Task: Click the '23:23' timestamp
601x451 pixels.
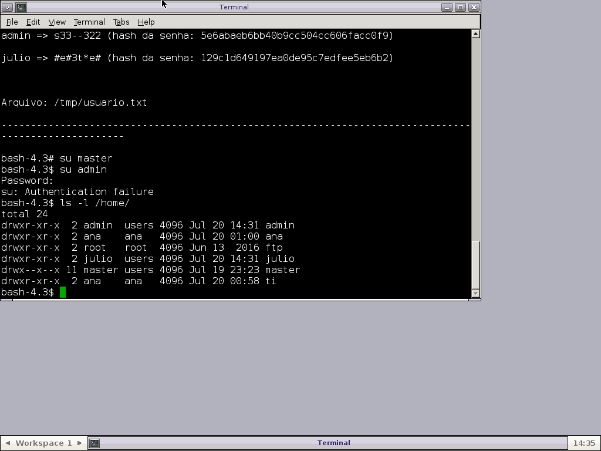Action: click(245, 270)
